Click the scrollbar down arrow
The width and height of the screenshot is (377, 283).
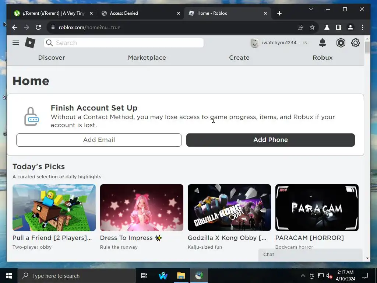(367, 258)
